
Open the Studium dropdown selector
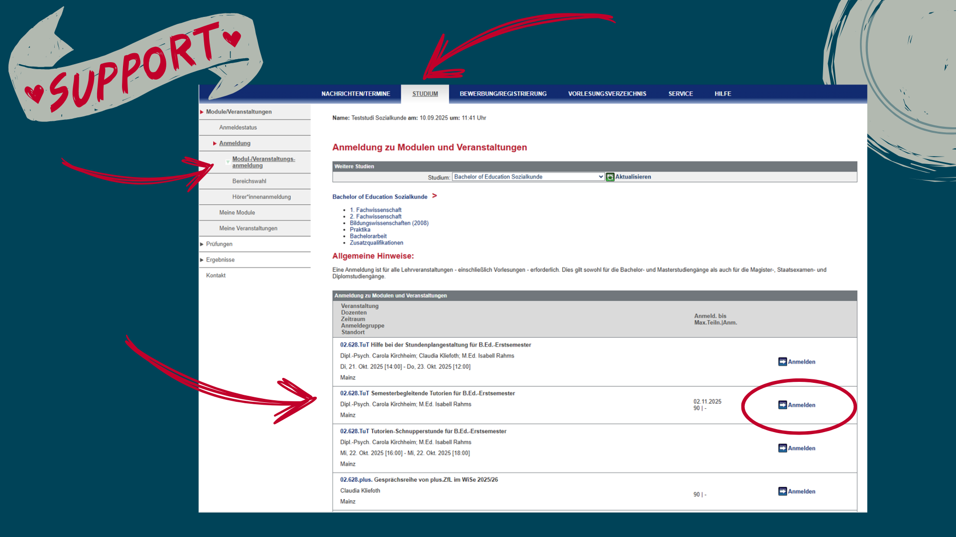(x=528, y=177)
